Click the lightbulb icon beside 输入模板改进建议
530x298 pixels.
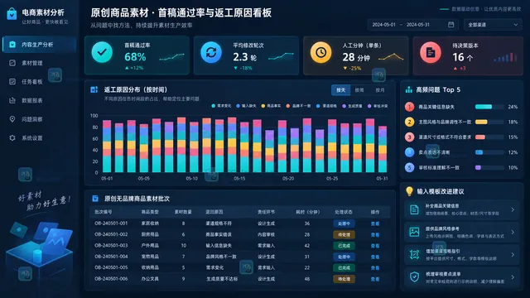point(409,191)
